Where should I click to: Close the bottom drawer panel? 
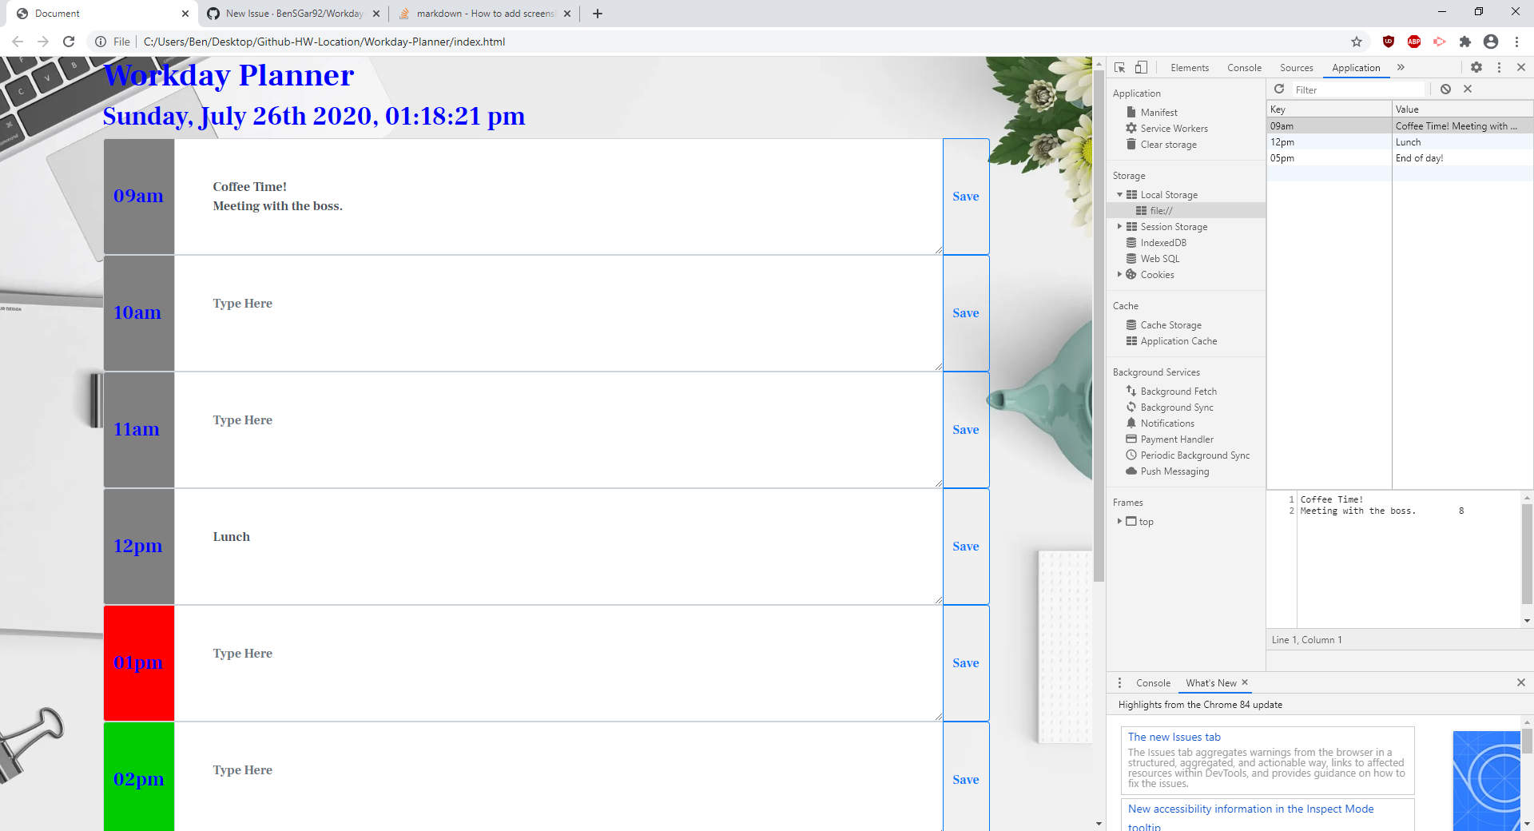click(1521, 682)
